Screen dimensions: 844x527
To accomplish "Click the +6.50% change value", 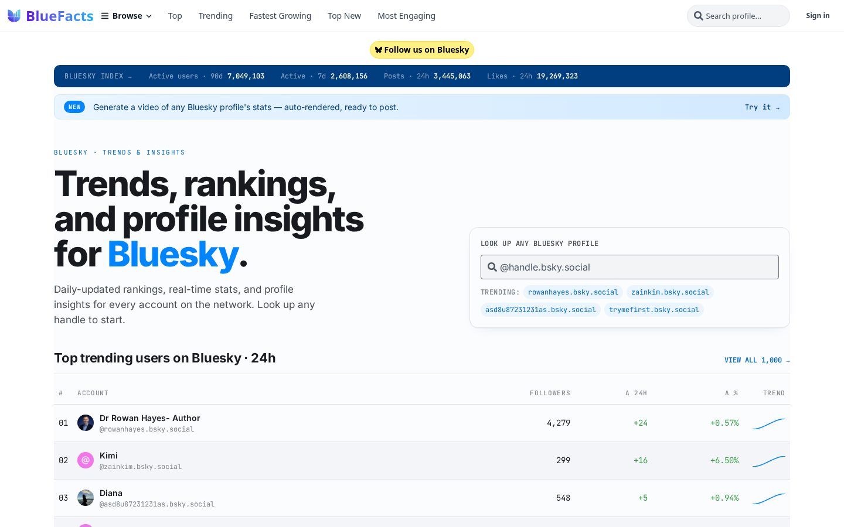I will 724,460.
